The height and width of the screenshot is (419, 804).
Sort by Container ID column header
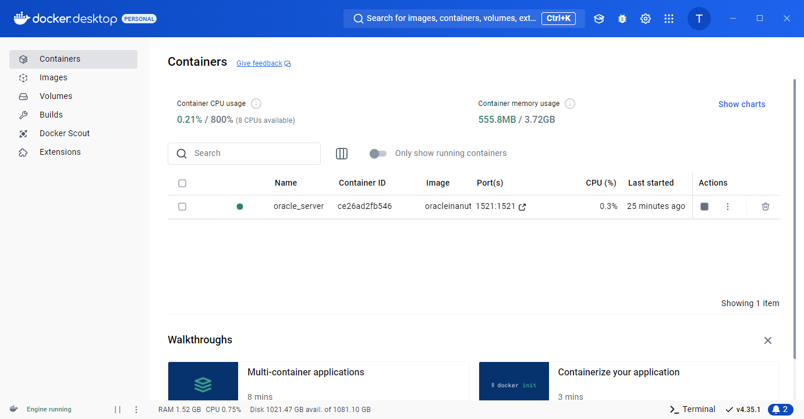[x=362, y=183]
